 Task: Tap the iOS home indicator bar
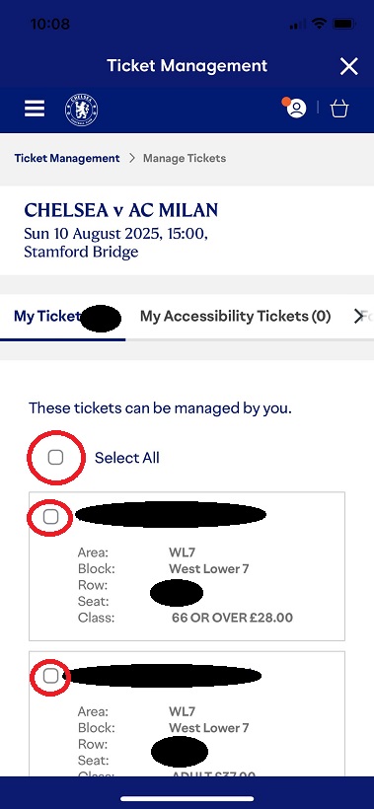187,799
